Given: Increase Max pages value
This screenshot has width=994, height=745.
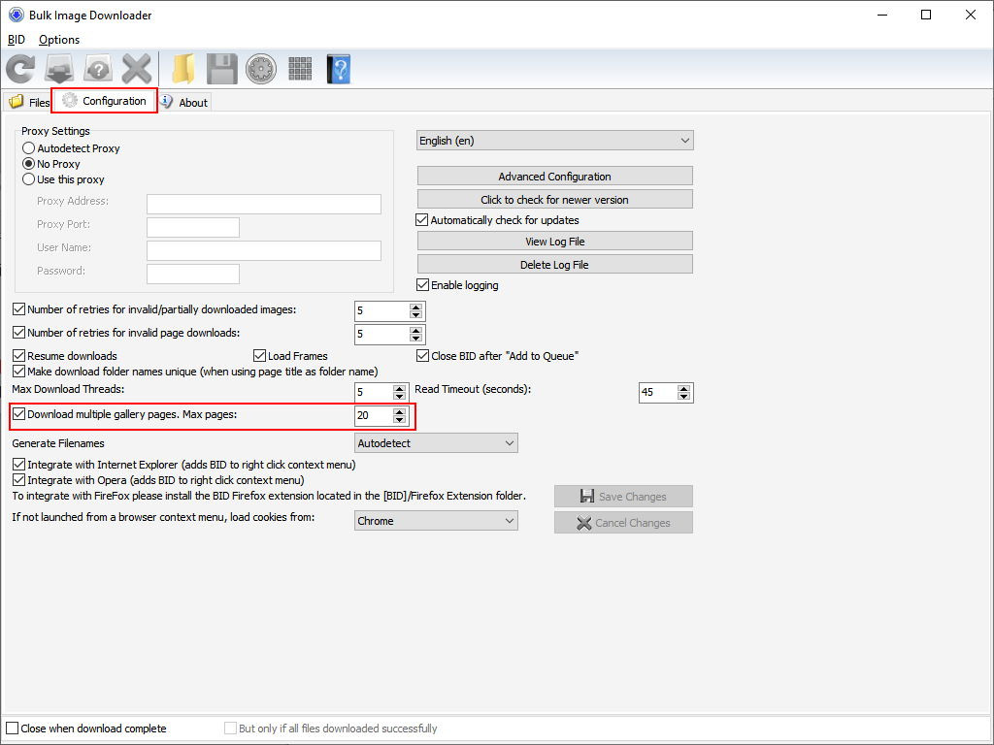Looking at the screenshot, I should coord(399,411).
